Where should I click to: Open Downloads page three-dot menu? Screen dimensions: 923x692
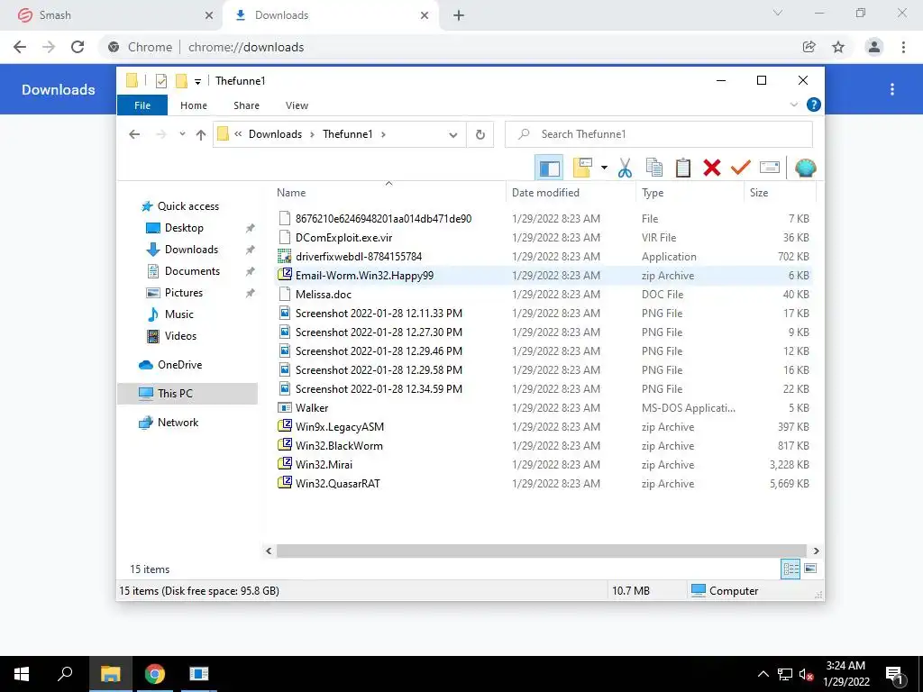pos(892,89)
